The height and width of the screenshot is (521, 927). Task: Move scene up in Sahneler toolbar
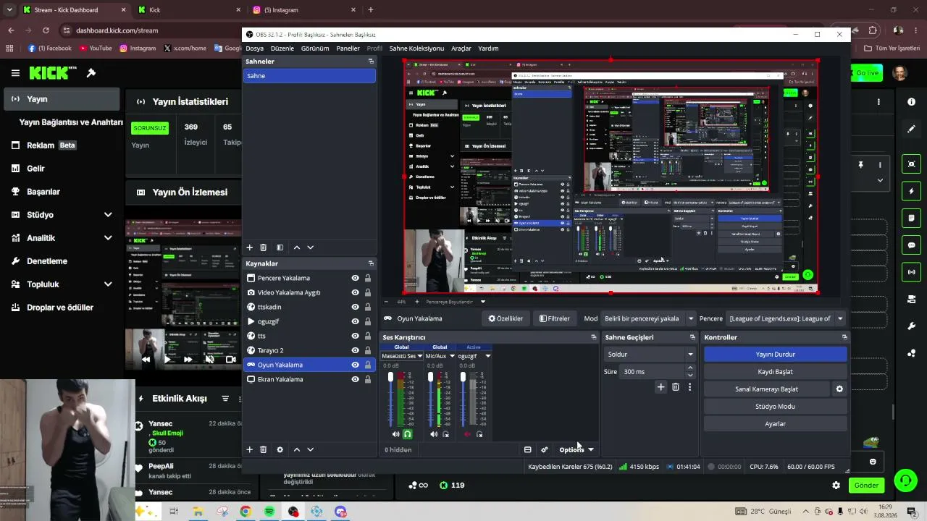tap(297, 247)
